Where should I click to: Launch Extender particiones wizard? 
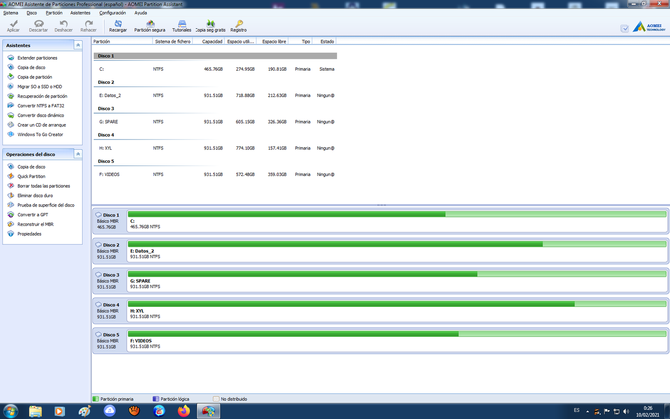(37, 58)
